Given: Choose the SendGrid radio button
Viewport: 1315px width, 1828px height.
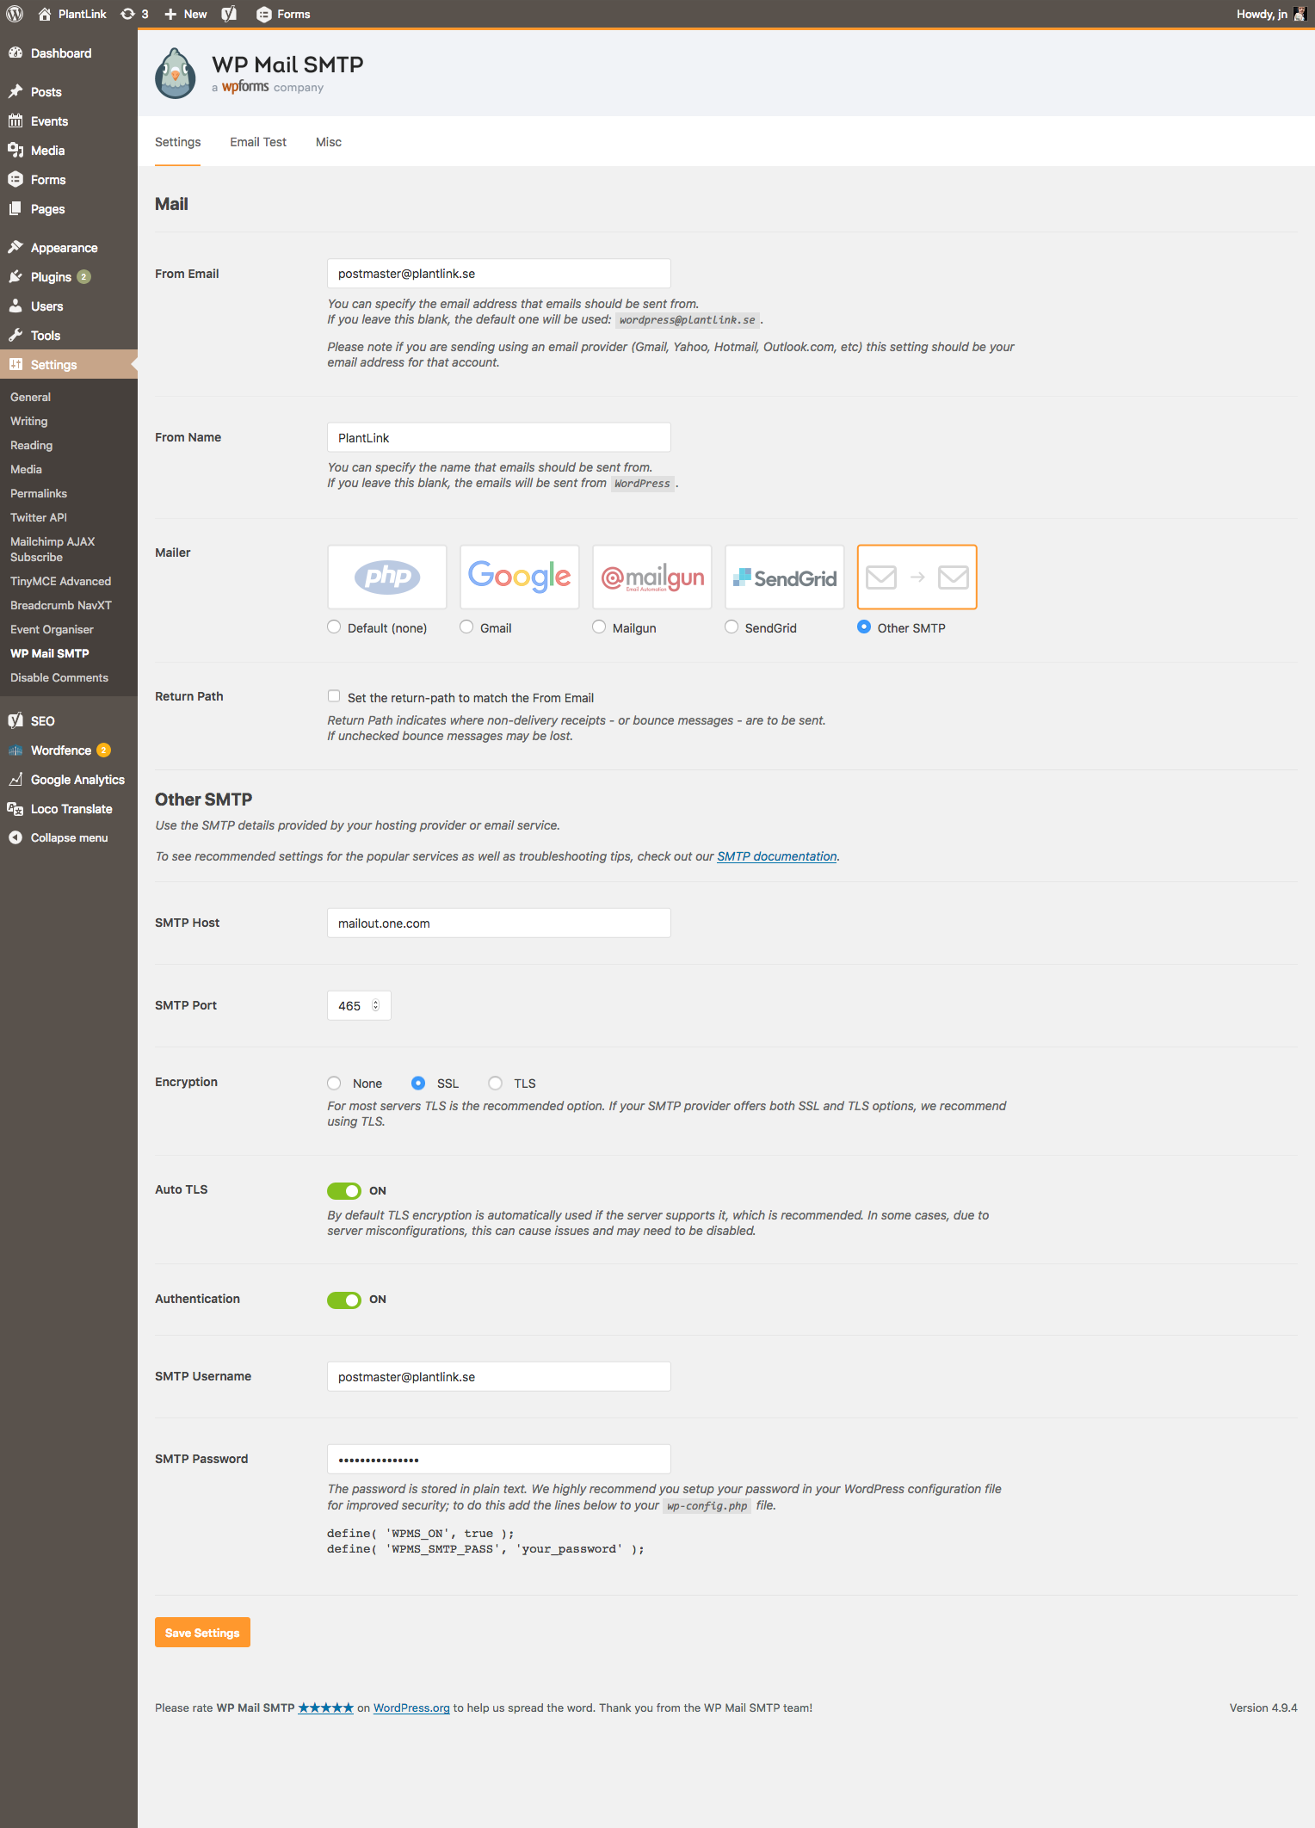Looking at the screenshot, I should [732, 627].
